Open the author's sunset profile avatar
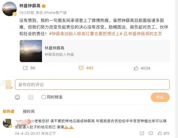Screen dimensions: 178x138 (x=9, y=9)
